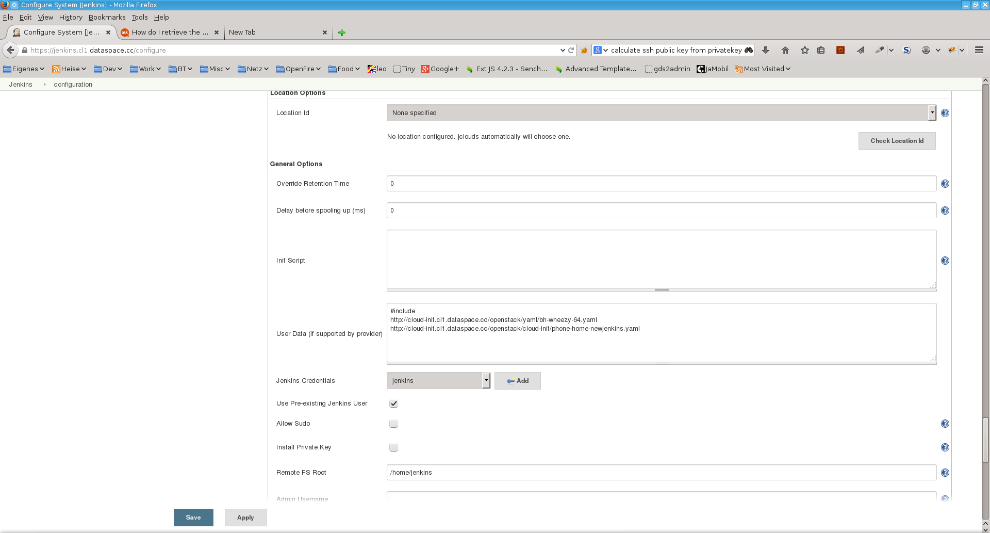This screenshot has width=990, height=533.
Task: Click the Remote FS Root help icon
Action: [945, 473]
